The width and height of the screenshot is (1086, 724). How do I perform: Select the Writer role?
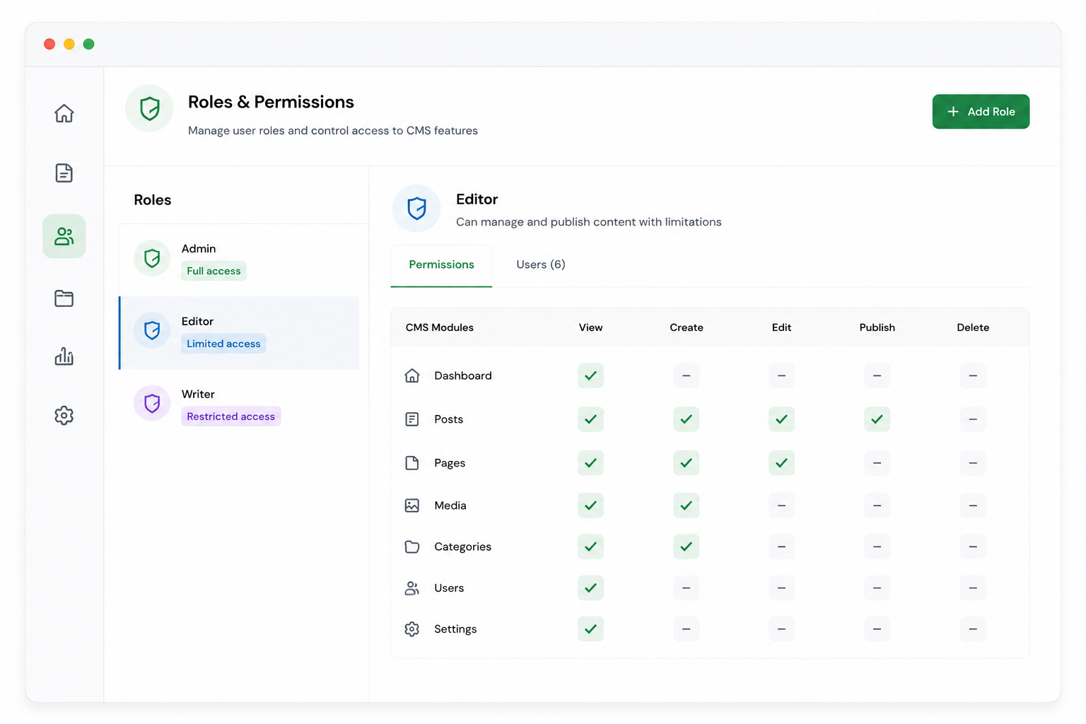pyautogui.click(x=240, y=405)
